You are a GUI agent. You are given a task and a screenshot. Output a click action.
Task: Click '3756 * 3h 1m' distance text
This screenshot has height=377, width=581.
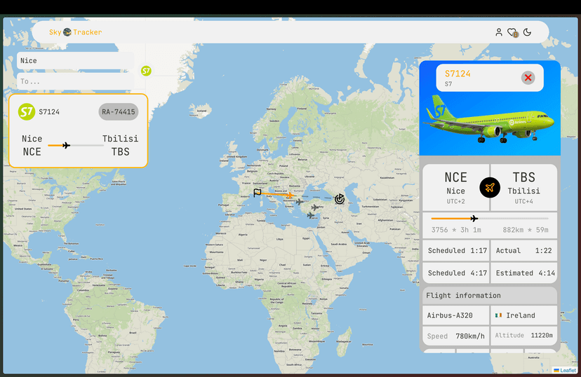[456, 230]
